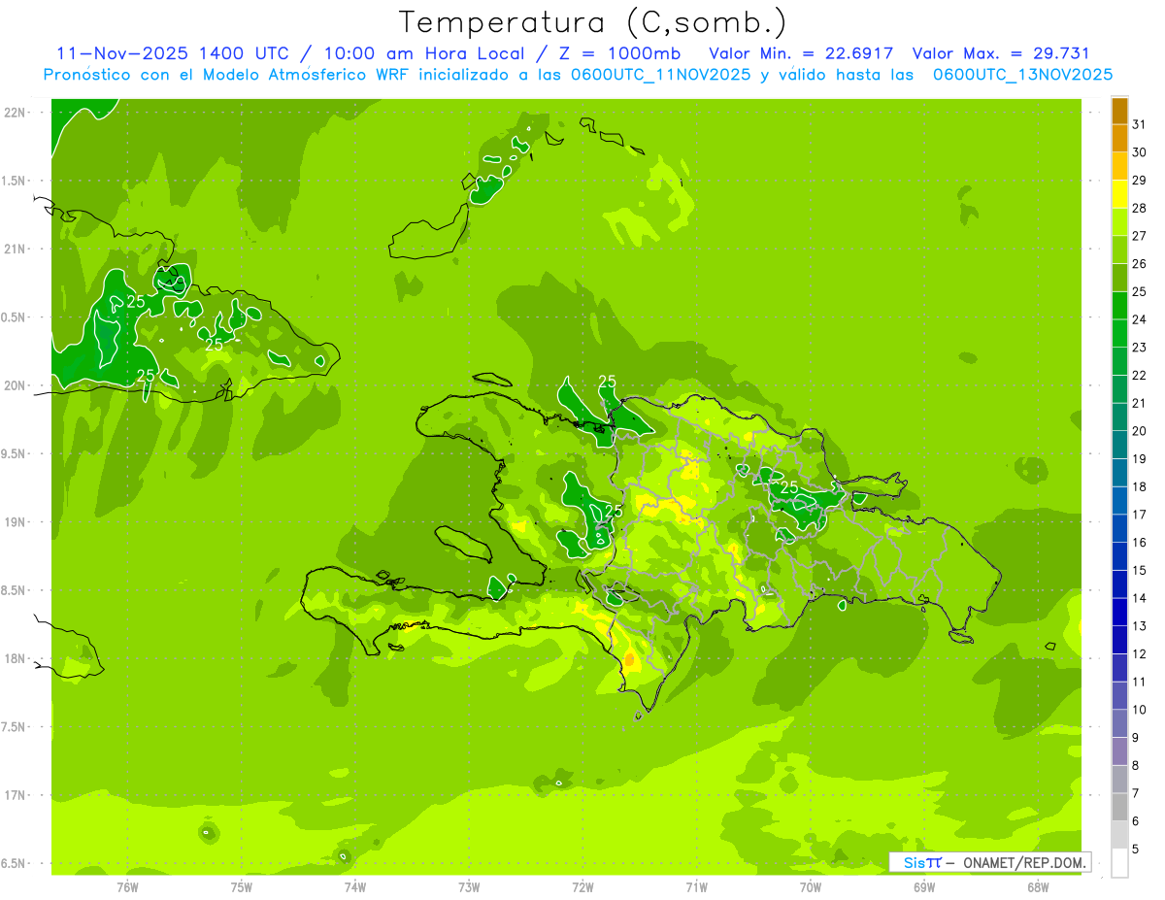Click the legend swatch between 26 and 27

click(x=1119, y=250)
